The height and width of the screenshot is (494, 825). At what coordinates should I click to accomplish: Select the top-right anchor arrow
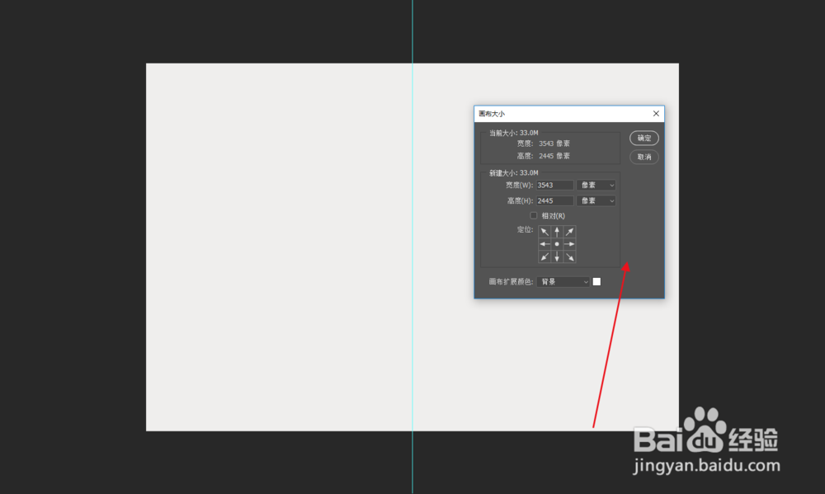(569, 232)
